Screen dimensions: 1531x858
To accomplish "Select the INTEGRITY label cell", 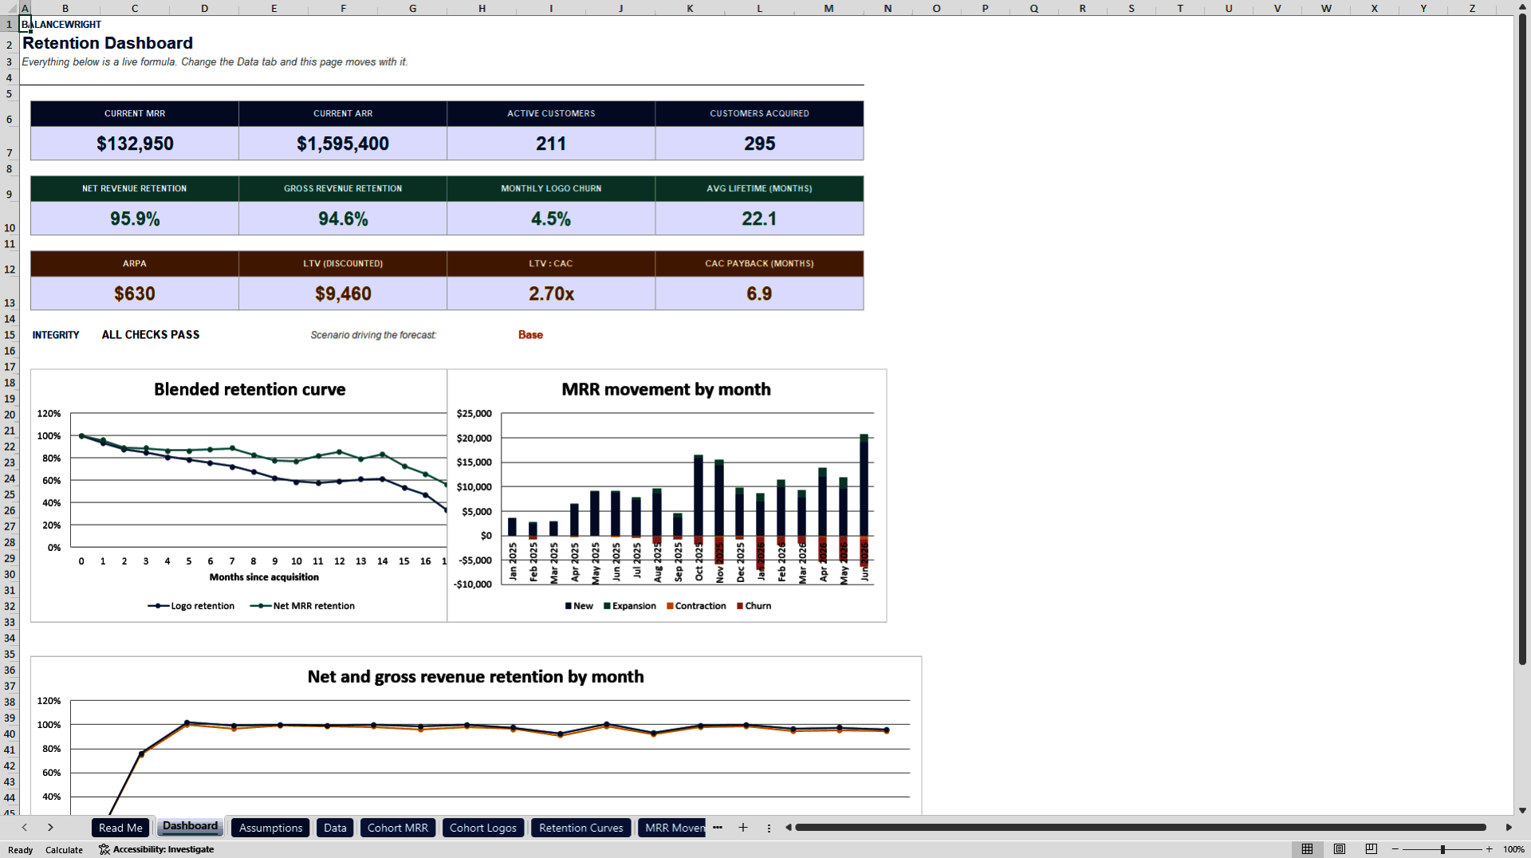I will point(56,335).
